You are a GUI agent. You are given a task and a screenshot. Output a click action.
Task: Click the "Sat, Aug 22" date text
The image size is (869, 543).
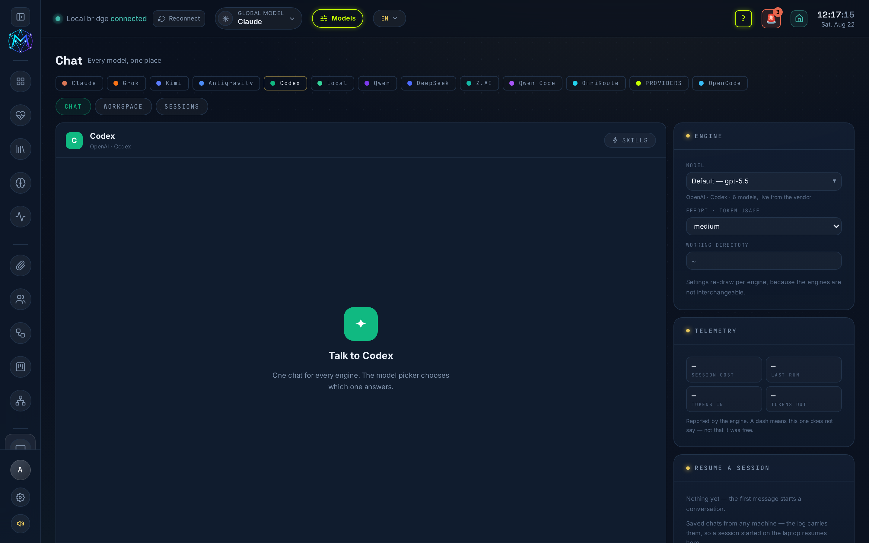tap(838, 24)
